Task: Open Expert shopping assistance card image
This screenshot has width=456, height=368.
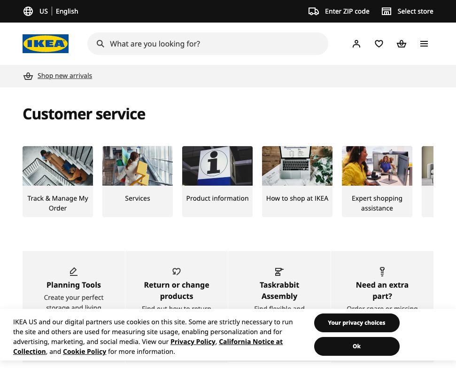Action: (x=377, y=166)
